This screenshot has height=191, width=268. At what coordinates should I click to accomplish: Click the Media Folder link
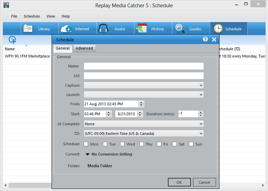(x=100, y=166)
